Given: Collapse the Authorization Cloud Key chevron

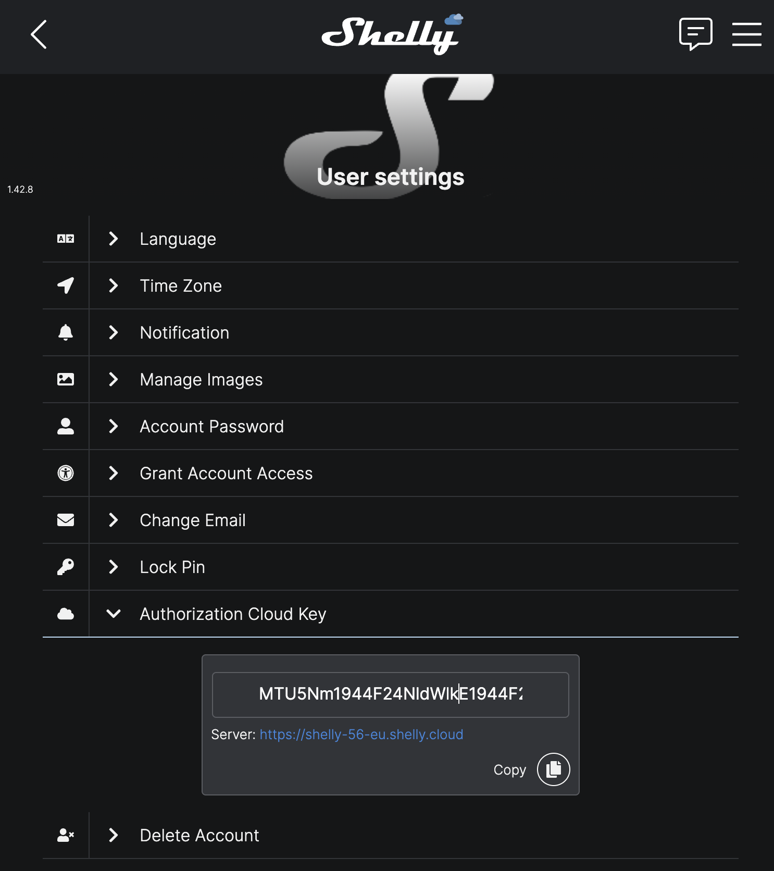Looking at the screenshot, I should tap(113, 614).
